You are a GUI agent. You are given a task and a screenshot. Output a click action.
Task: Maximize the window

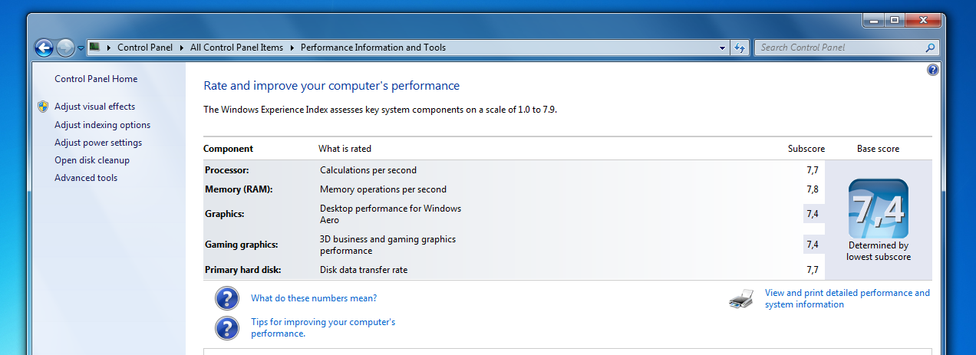[x=894, y=21]
